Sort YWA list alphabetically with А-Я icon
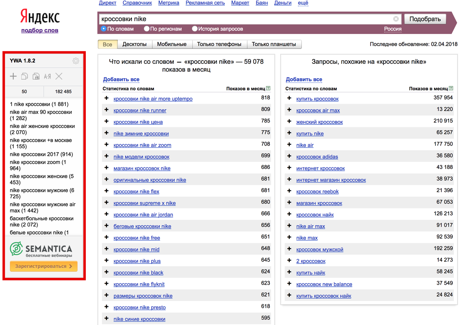The height and width of the screenshot is (325, 470). [47, 76]
